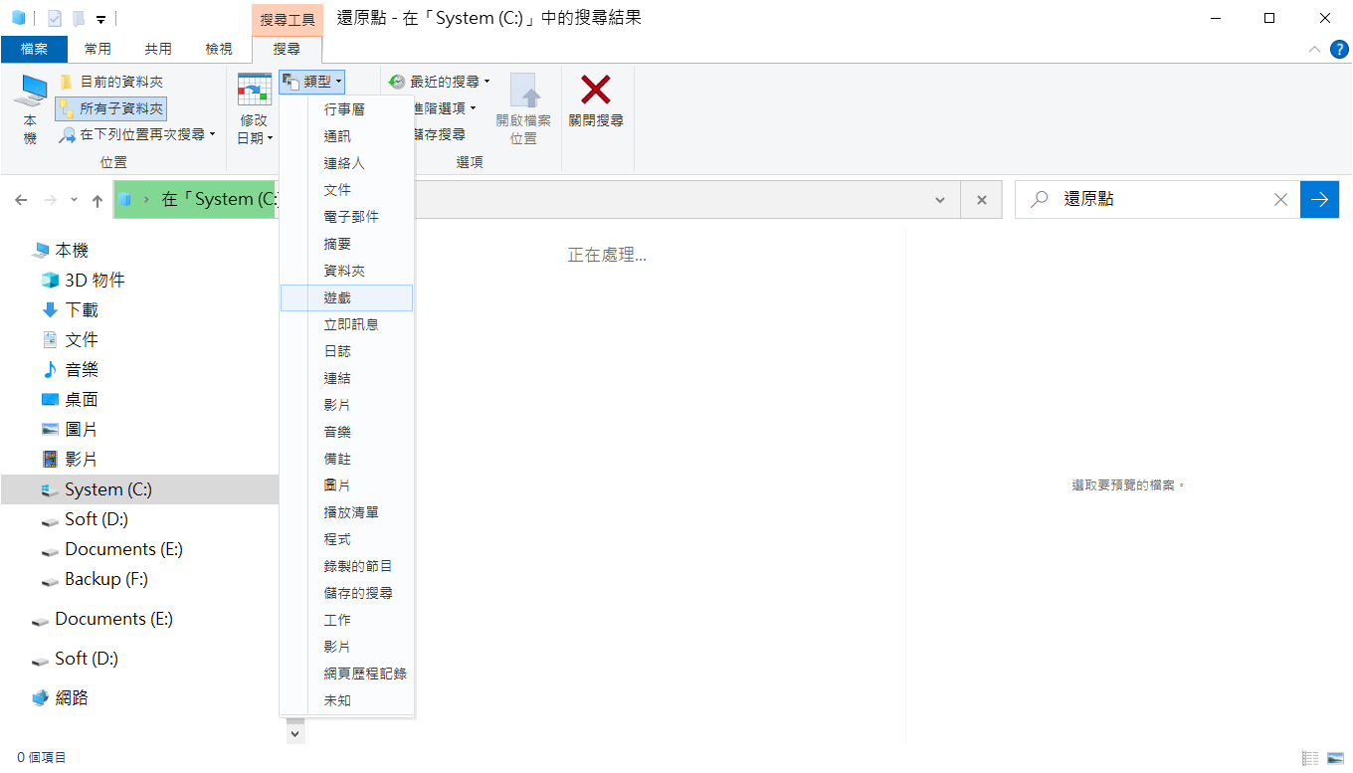Viewport: 1353px width, 773px height.
Task: Switch to large thumbnails view icon
Action: click(1335, 758)
